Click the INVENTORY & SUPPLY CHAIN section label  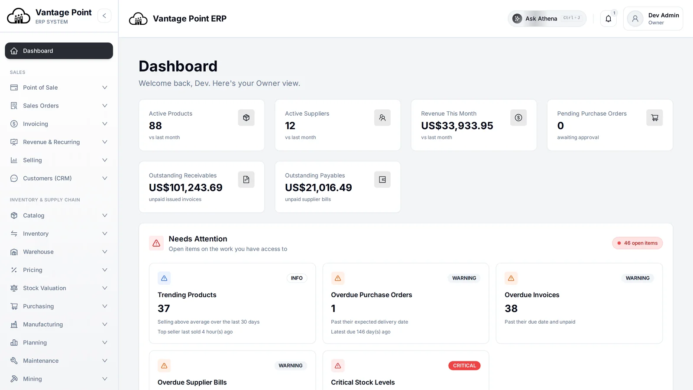pos(45,200)
